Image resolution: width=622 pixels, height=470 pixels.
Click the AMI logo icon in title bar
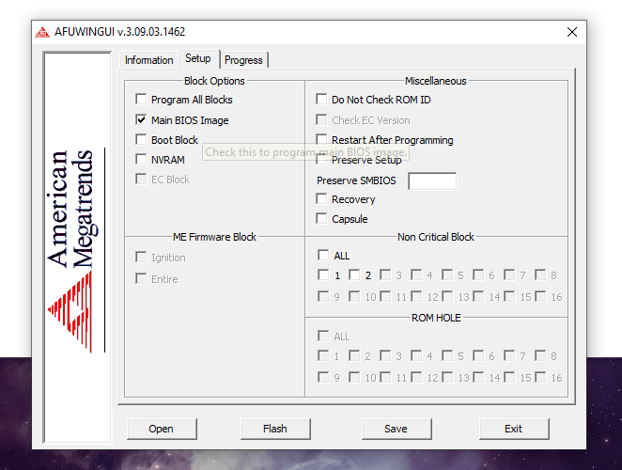42,32
